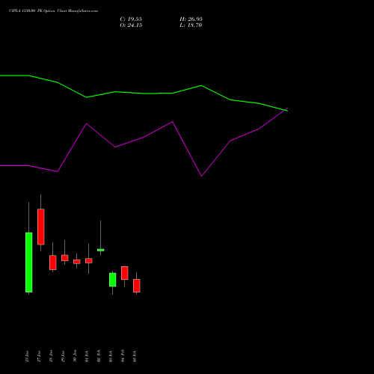The width and height of the screenshot is (374, 374).
Task: Click the tallest green candlestick
Action: point(29,263)
